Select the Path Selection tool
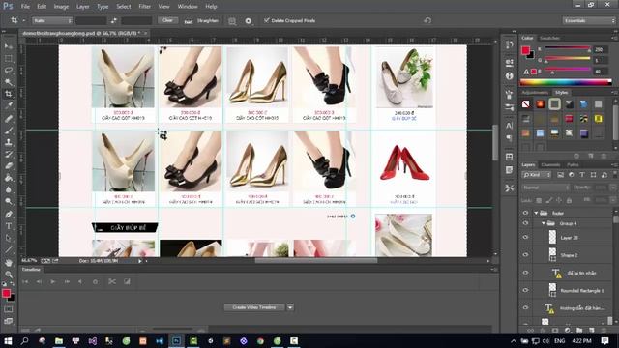This screenshot has width=619, height=348. (9, 239)
